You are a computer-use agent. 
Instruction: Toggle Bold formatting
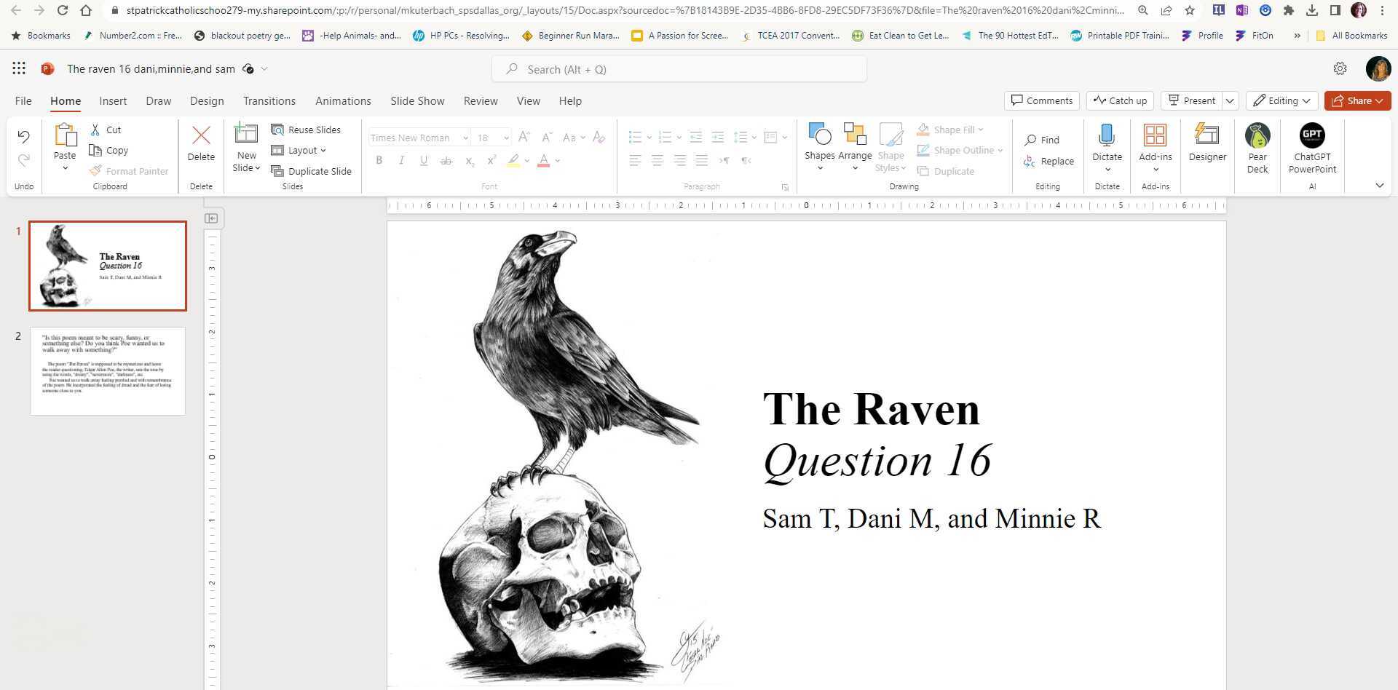379,160
